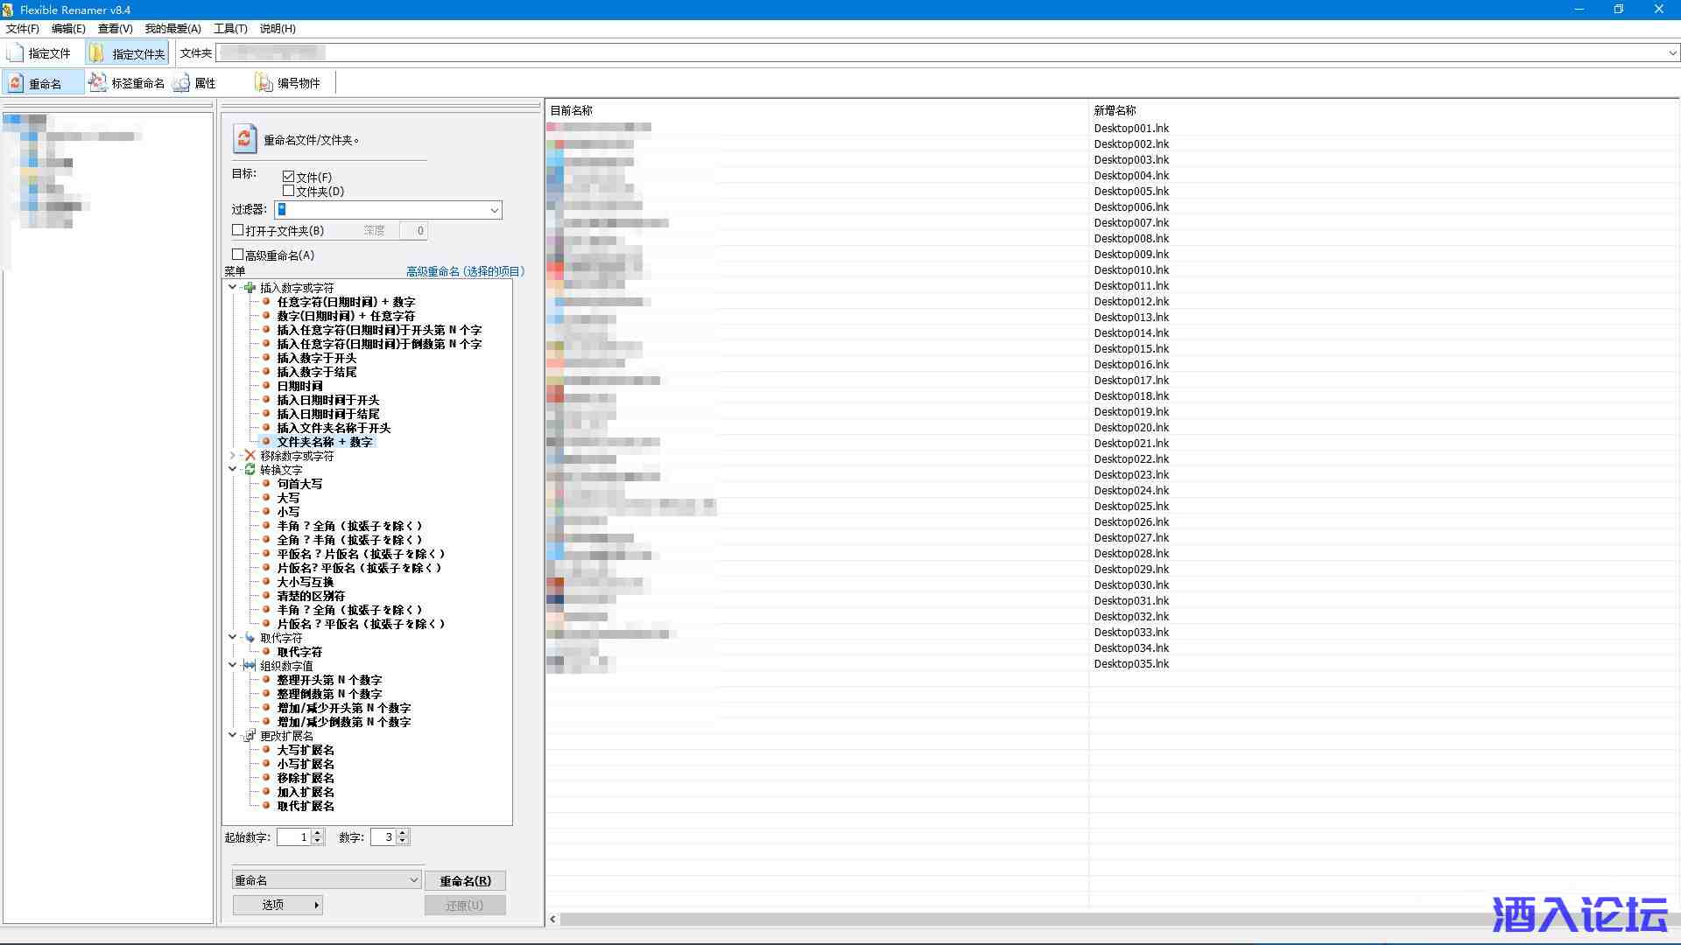
Task: Increase the 起始数字 spinner value
Action: pyautogui.click(x=318, y=833)
